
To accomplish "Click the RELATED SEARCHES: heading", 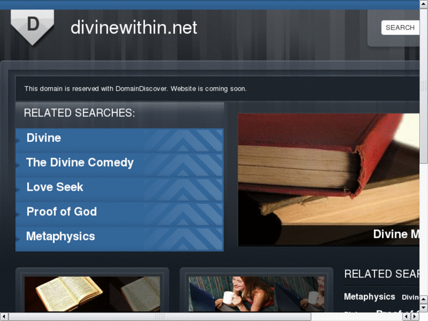I will pos(79,113).
